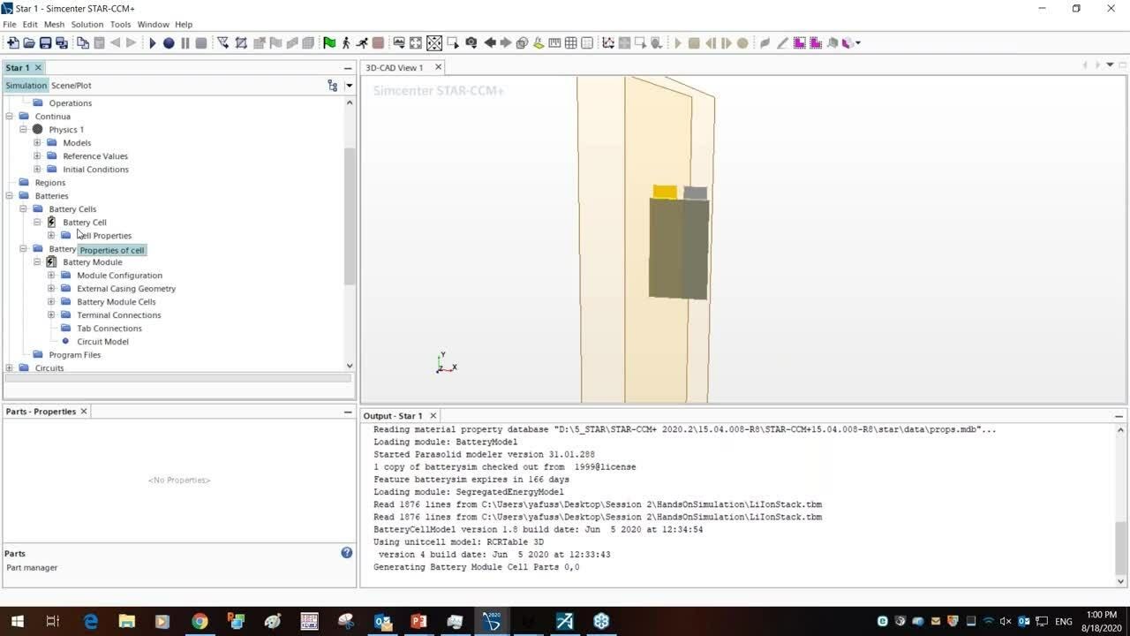This screenshot has height=636, width=1130.
Task: Open the Window menu
Action: click(154, 25)
